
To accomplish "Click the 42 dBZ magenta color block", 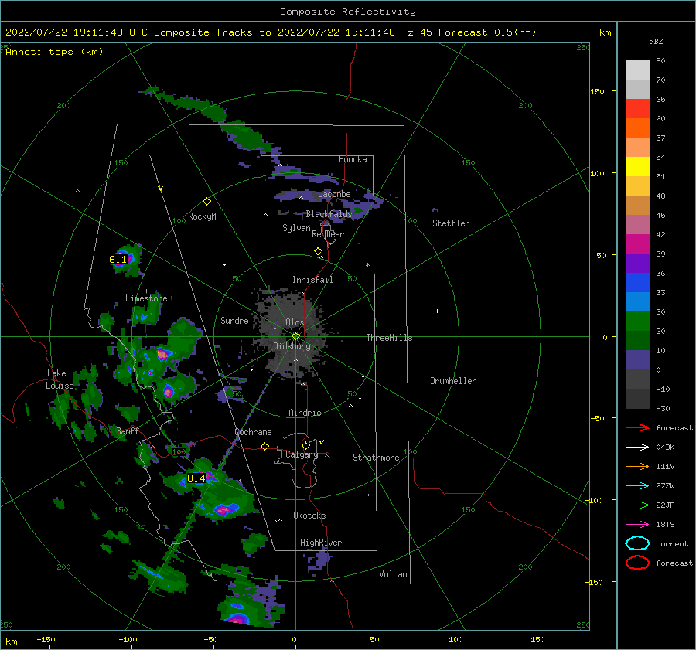I will point(637,243).
